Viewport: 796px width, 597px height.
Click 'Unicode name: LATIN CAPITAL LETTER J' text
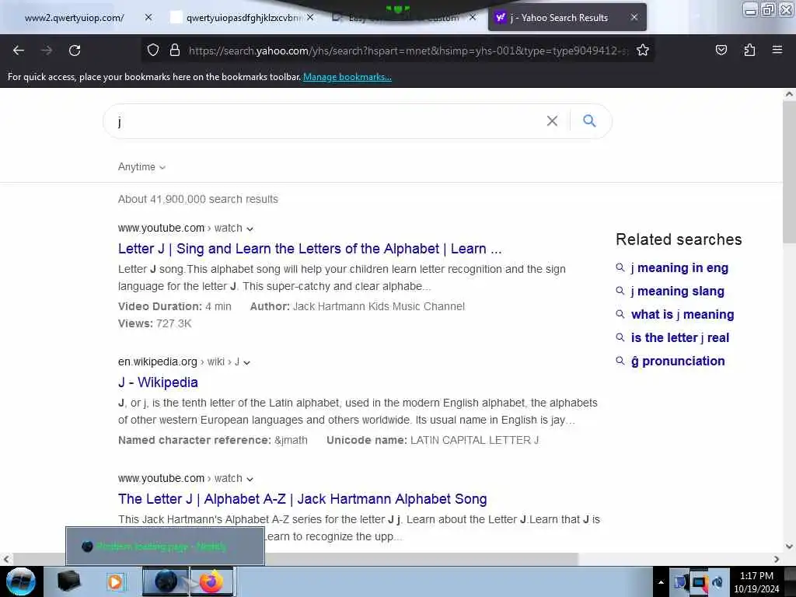432,440
